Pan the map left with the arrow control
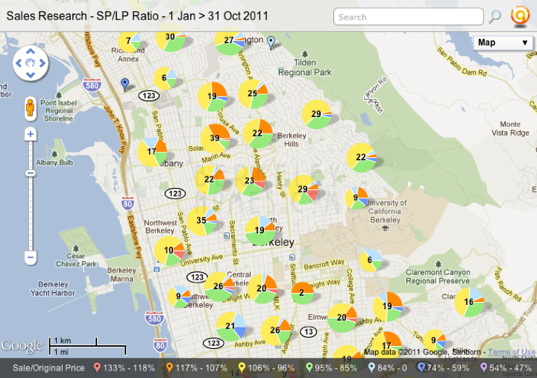This screenshot has width=537, height=378. [19, 63]
